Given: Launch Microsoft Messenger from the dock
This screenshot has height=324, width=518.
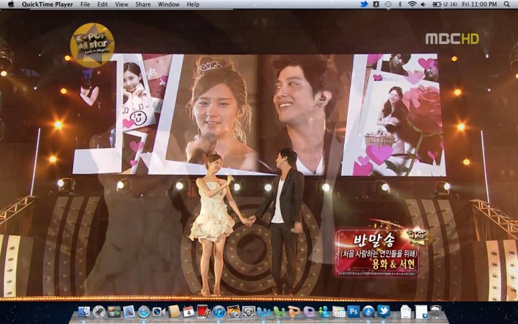Looking at the screenshot, I should (324, 312).
